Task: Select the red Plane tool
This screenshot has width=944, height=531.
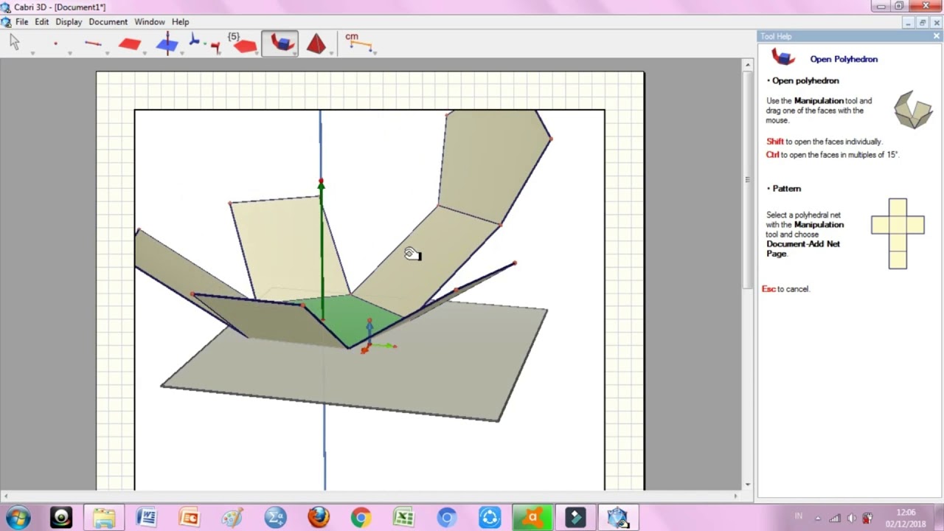Action: (x=129, y=44)
